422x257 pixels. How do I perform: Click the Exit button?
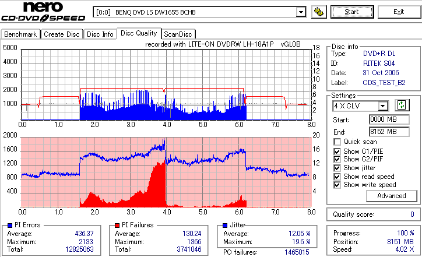pos(399,12)
